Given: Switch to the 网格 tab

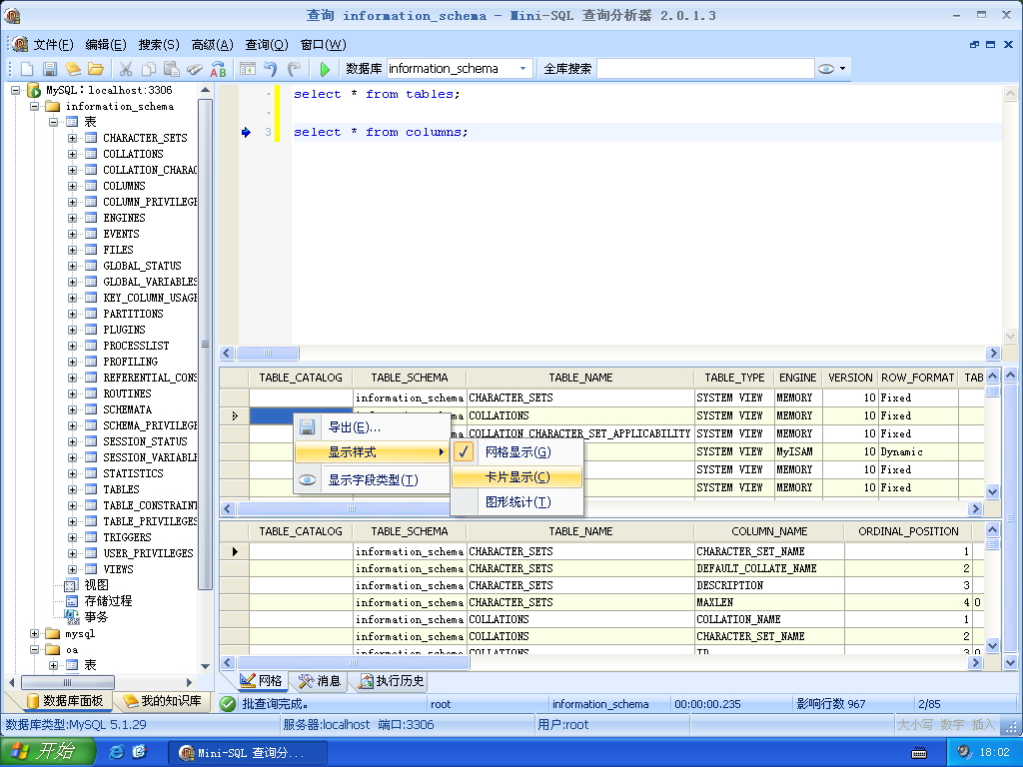Looking at the screenshot, I should (261, 681).
